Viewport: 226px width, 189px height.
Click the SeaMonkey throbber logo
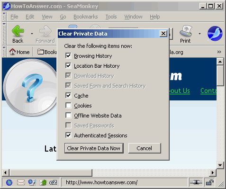coord(215,34)
